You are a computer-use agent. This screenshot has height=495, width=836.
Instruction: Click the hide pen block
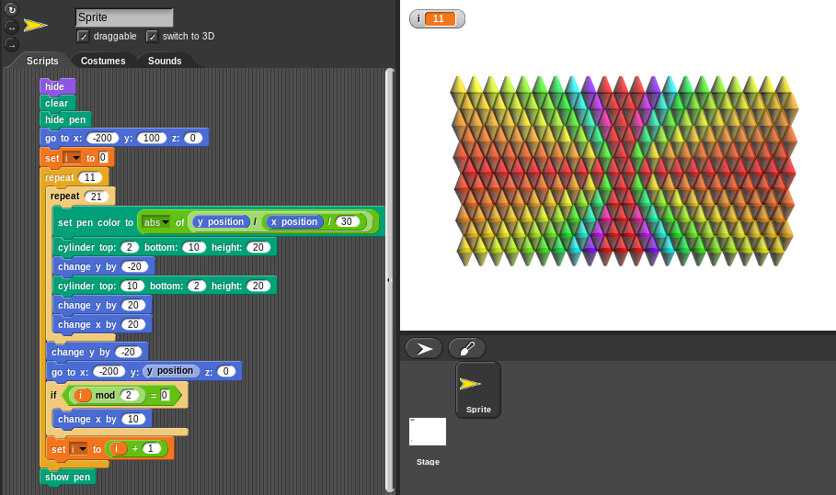pyautogui.click(x=65, y=119)
